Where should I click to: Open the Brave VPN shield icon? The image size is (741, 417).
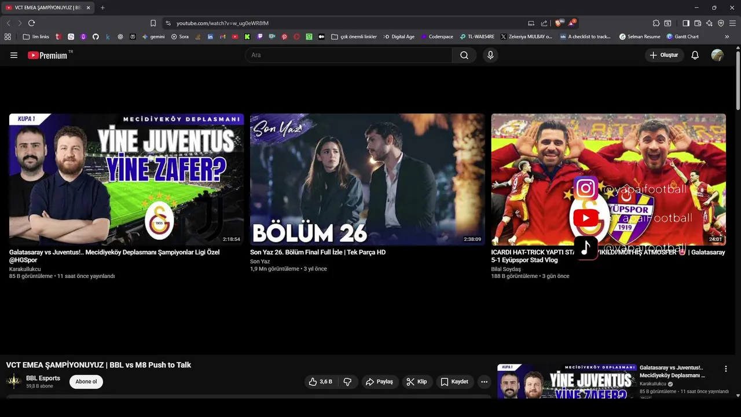click(x=721, y=23)
